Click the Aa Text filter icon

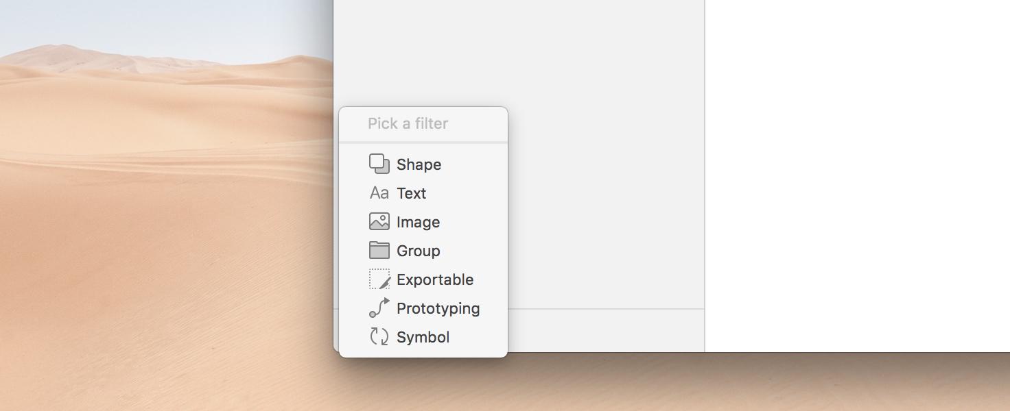click(x=379, y=193)
